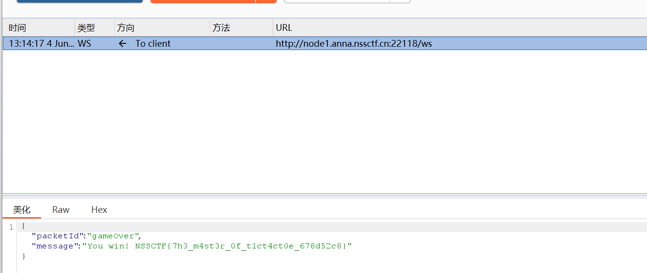Click the "packetId" key in the JSON
647x273 pixels.
tap(58, 236)
